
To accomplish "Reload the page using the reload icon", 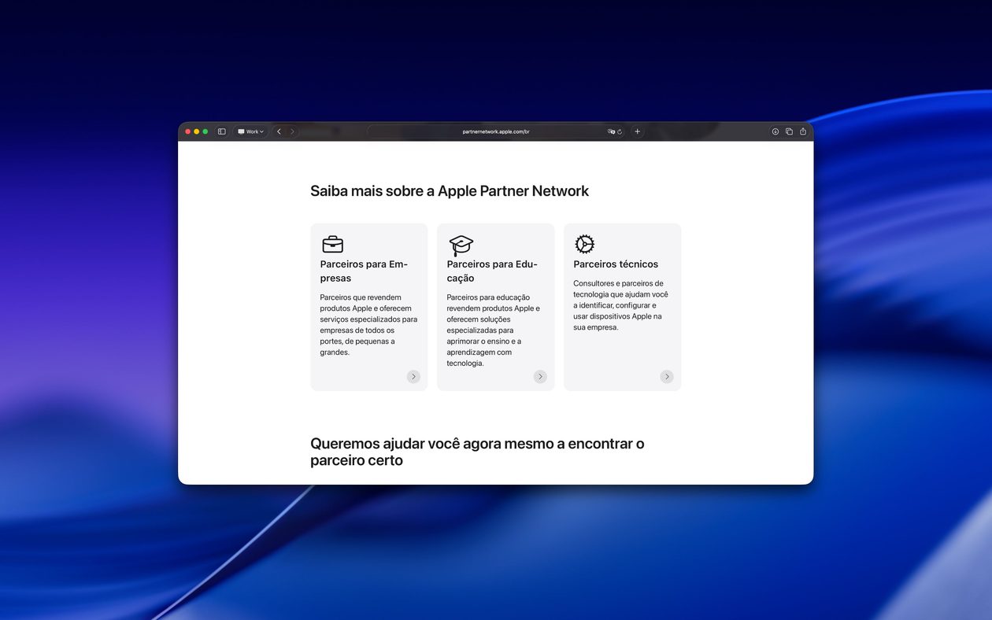I will (620, 131).
